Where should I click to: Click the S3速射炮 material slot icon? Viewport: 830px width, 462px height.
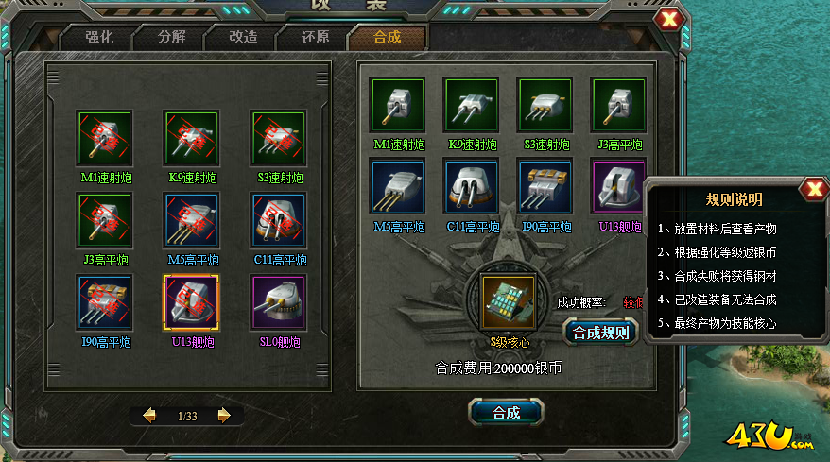coord(545,105)
